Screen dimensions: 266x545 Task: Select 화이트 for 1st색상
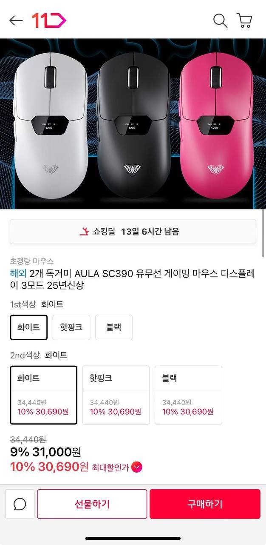pyautogui.click(x=28, y=327)
